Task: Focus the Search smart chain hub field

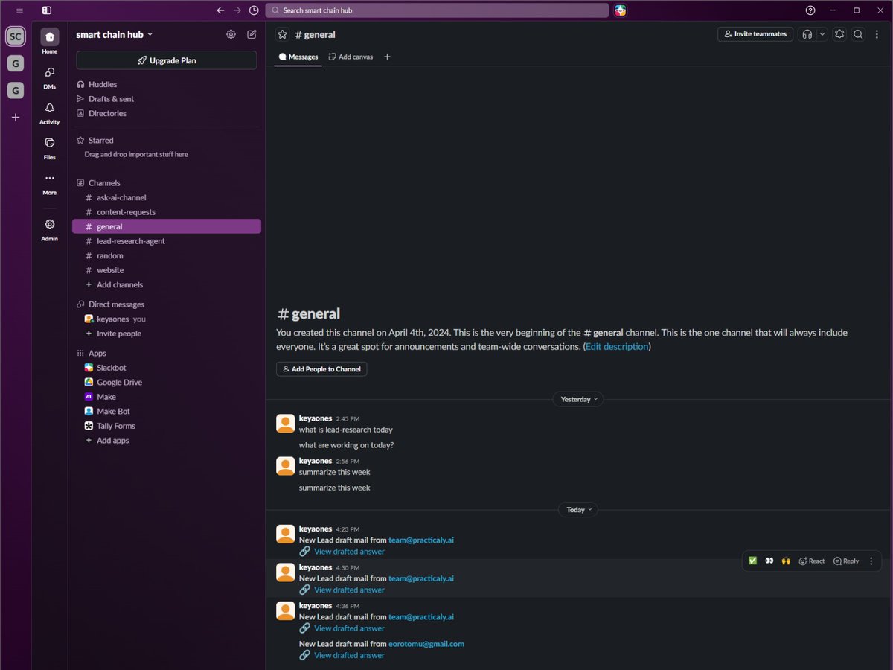Action: 437,10
